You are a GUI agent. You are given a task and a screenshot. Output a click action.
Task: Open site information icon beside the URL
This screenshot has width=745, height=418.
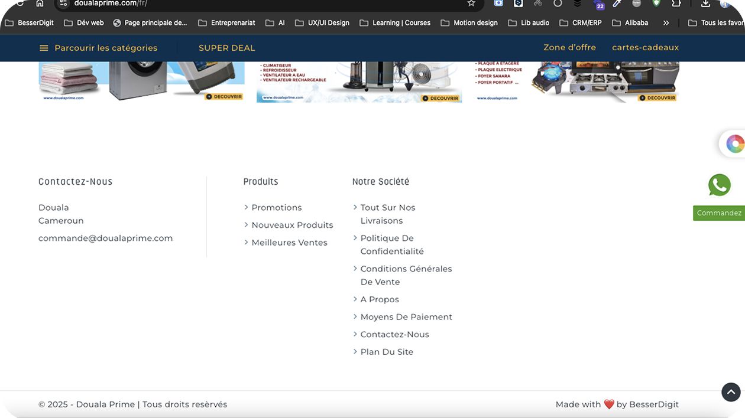tap(64, 4)
